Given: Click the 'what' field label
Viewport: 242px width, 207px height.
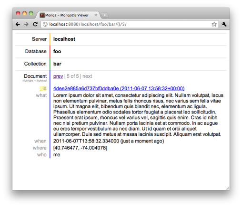Looking at the screenshot, I should coord(41,95).
